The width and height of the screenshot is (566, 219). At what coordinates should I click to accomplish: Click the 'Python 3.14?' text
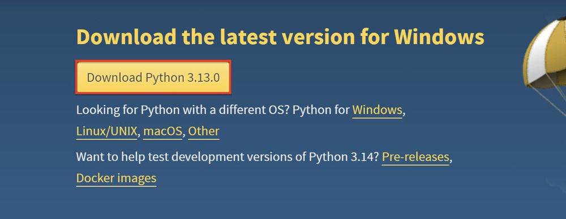click(344, 157)
